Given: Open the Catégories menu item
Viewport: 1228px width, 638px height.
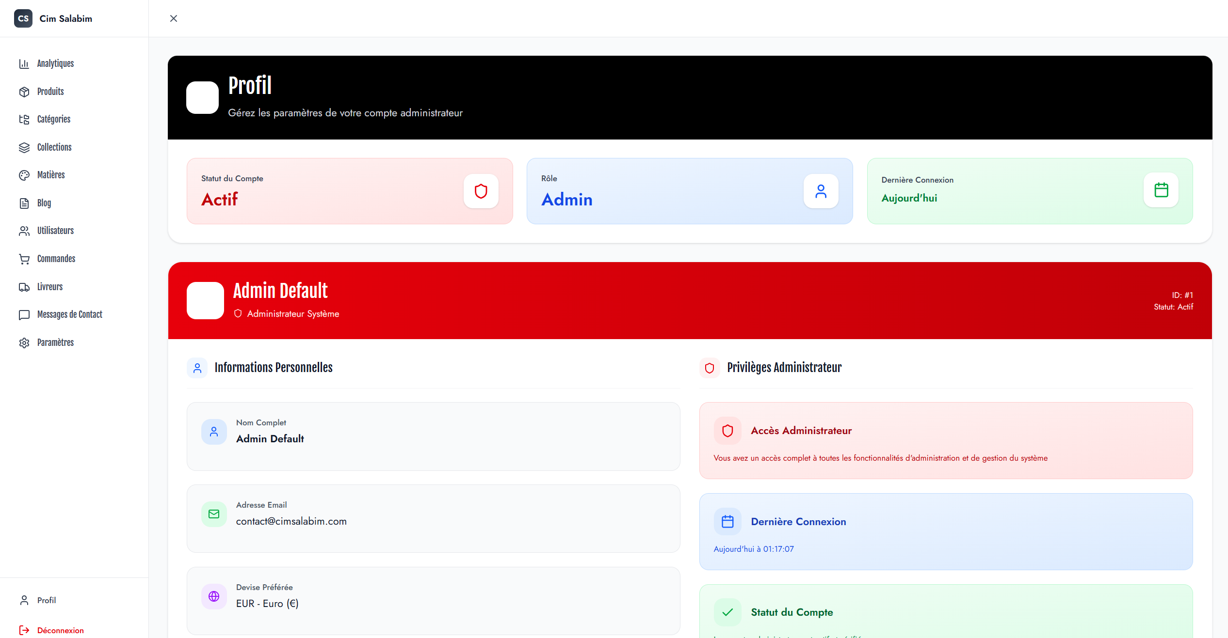Looking at the screenshot, I should point(53,119).
